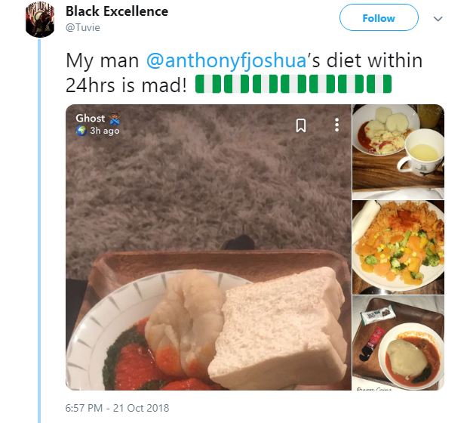Open the three-dot menu on the photo

pyautogui.click(x=336, y=125)
